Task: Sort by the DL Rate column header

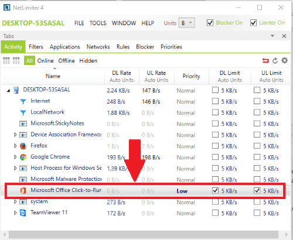Action: pyautogui.click(x=121, y=76)
